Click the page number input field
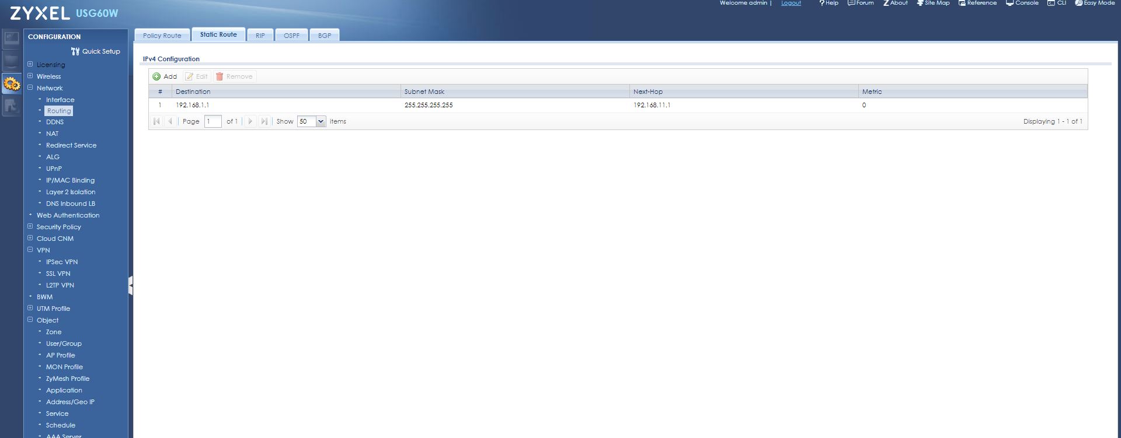The height and width of the screenshot is (438, 1121). [x=213, y=121]
